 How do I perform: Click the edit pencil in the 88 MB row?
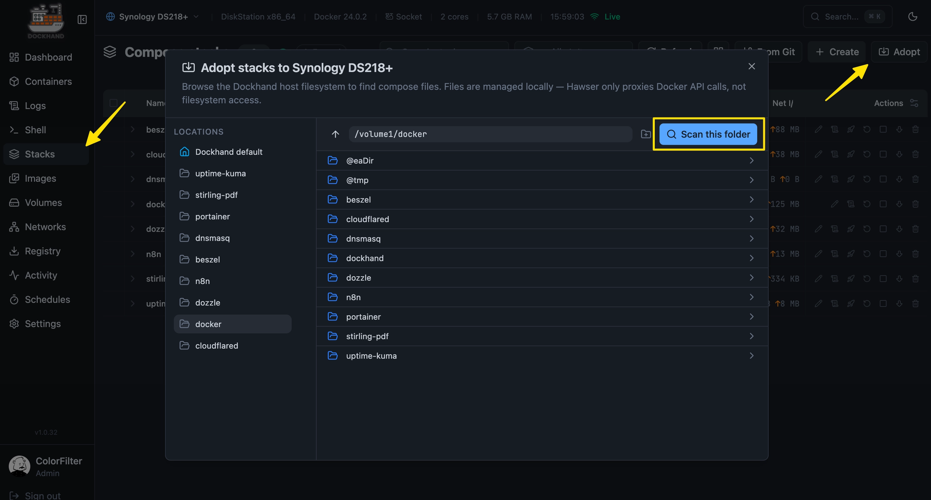click(818, 129)
